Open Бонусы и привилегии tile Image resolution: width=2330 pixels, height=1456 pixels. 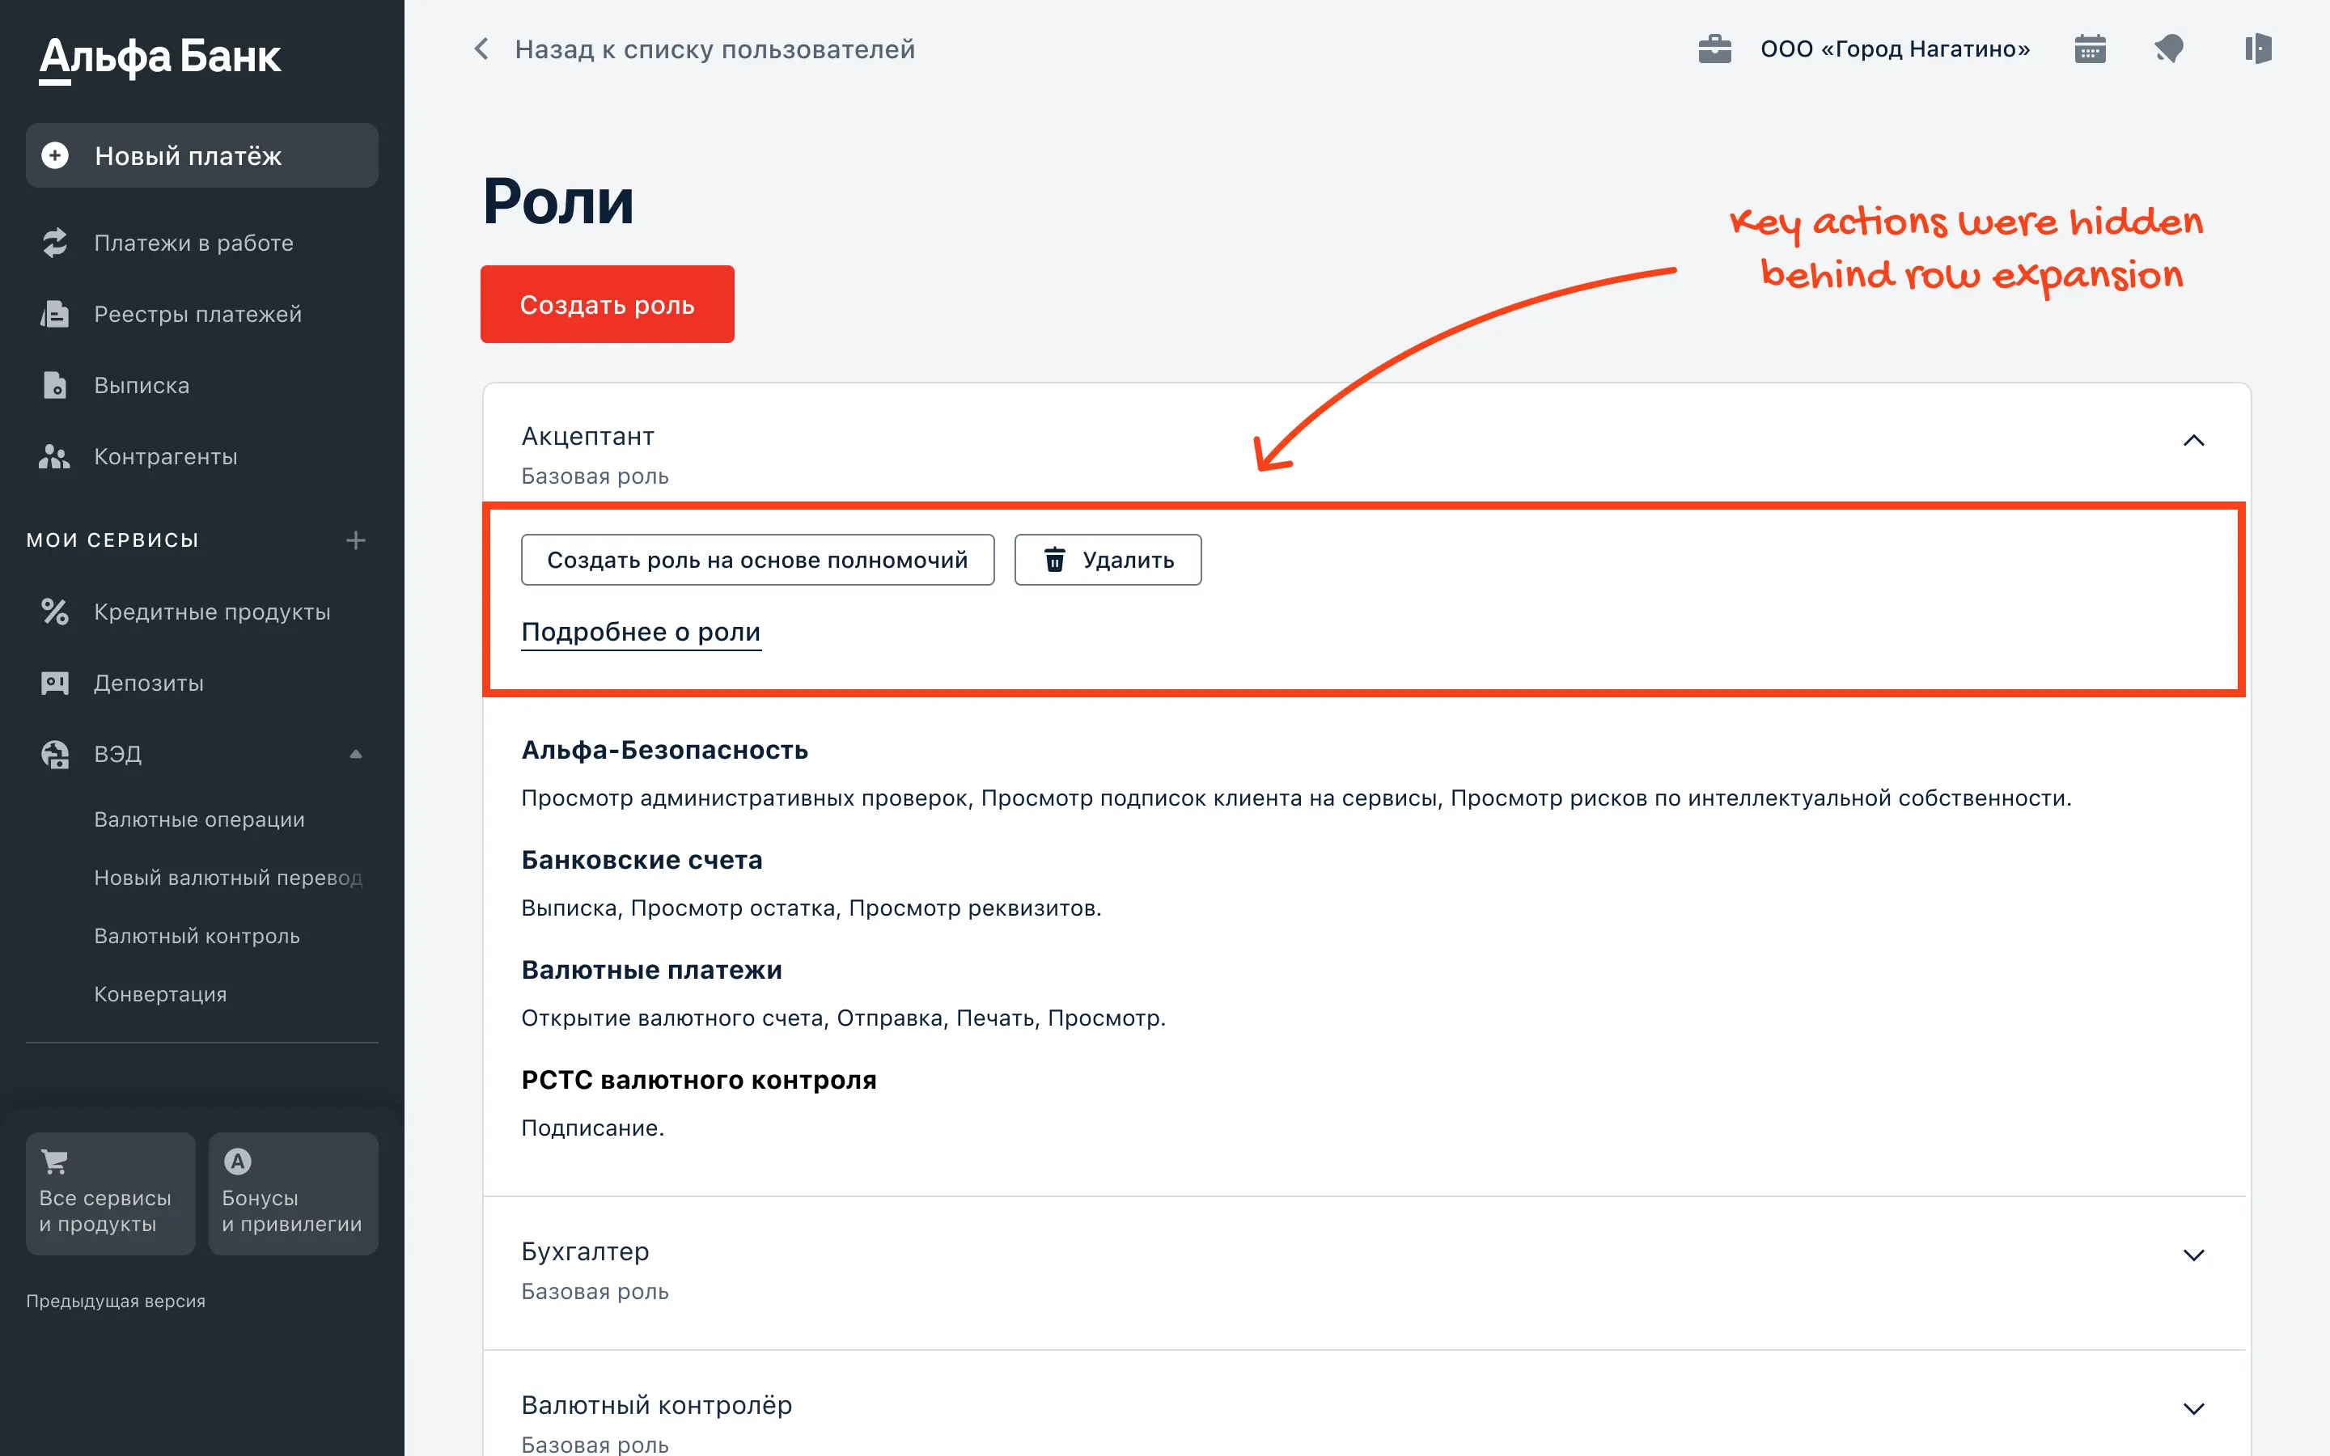293,1193
